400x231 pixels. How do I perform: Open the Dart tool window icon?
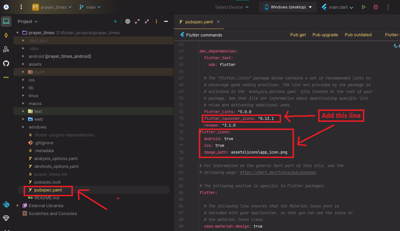pyautogui.click(x=6, y=204)
